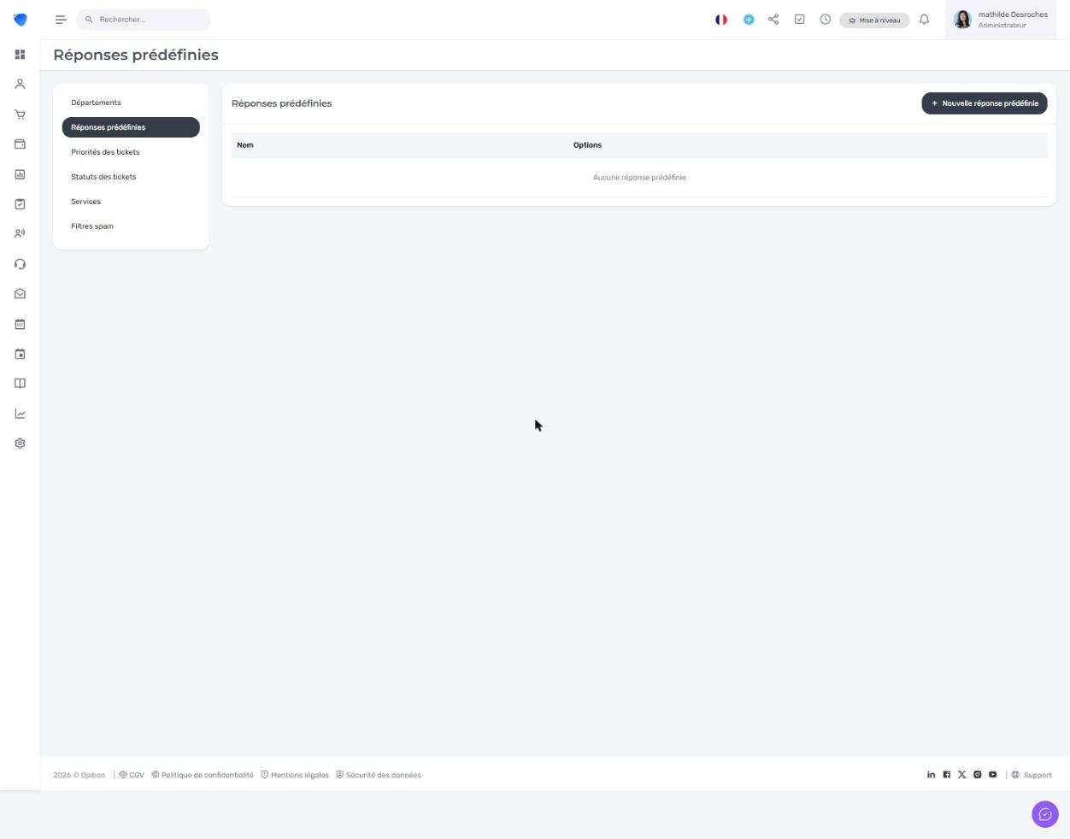
Task: Click the checkbox tasks icon in top bar
Action: [x=800, y=20]
